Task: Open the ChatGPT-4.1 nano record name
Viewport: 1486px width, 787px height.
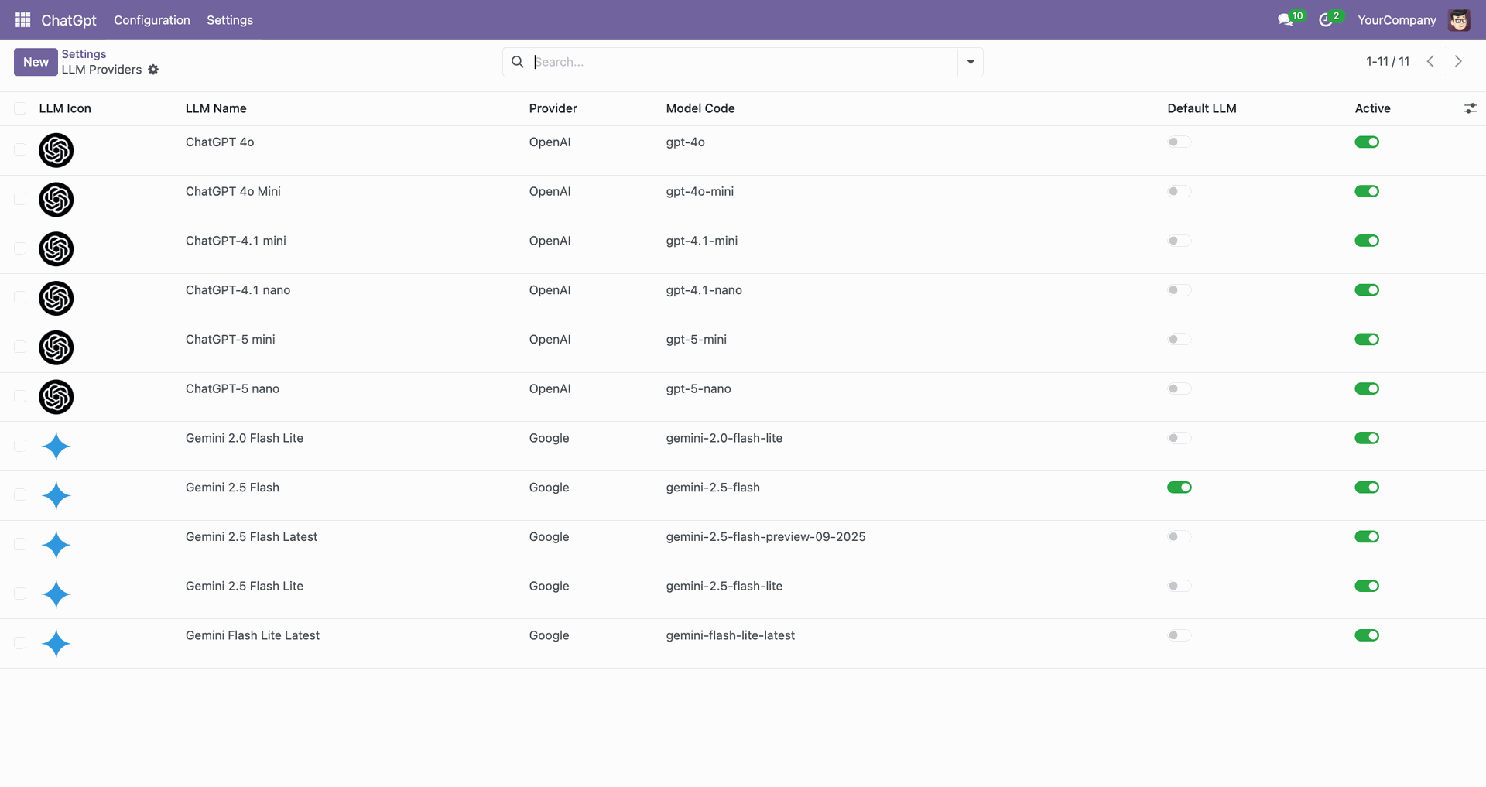Action: (238, 290)
